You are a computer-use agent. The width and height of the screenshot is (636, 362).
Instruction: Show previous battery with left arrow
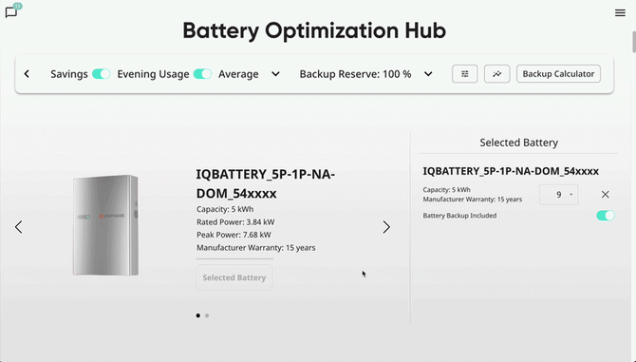coord(19,227)
